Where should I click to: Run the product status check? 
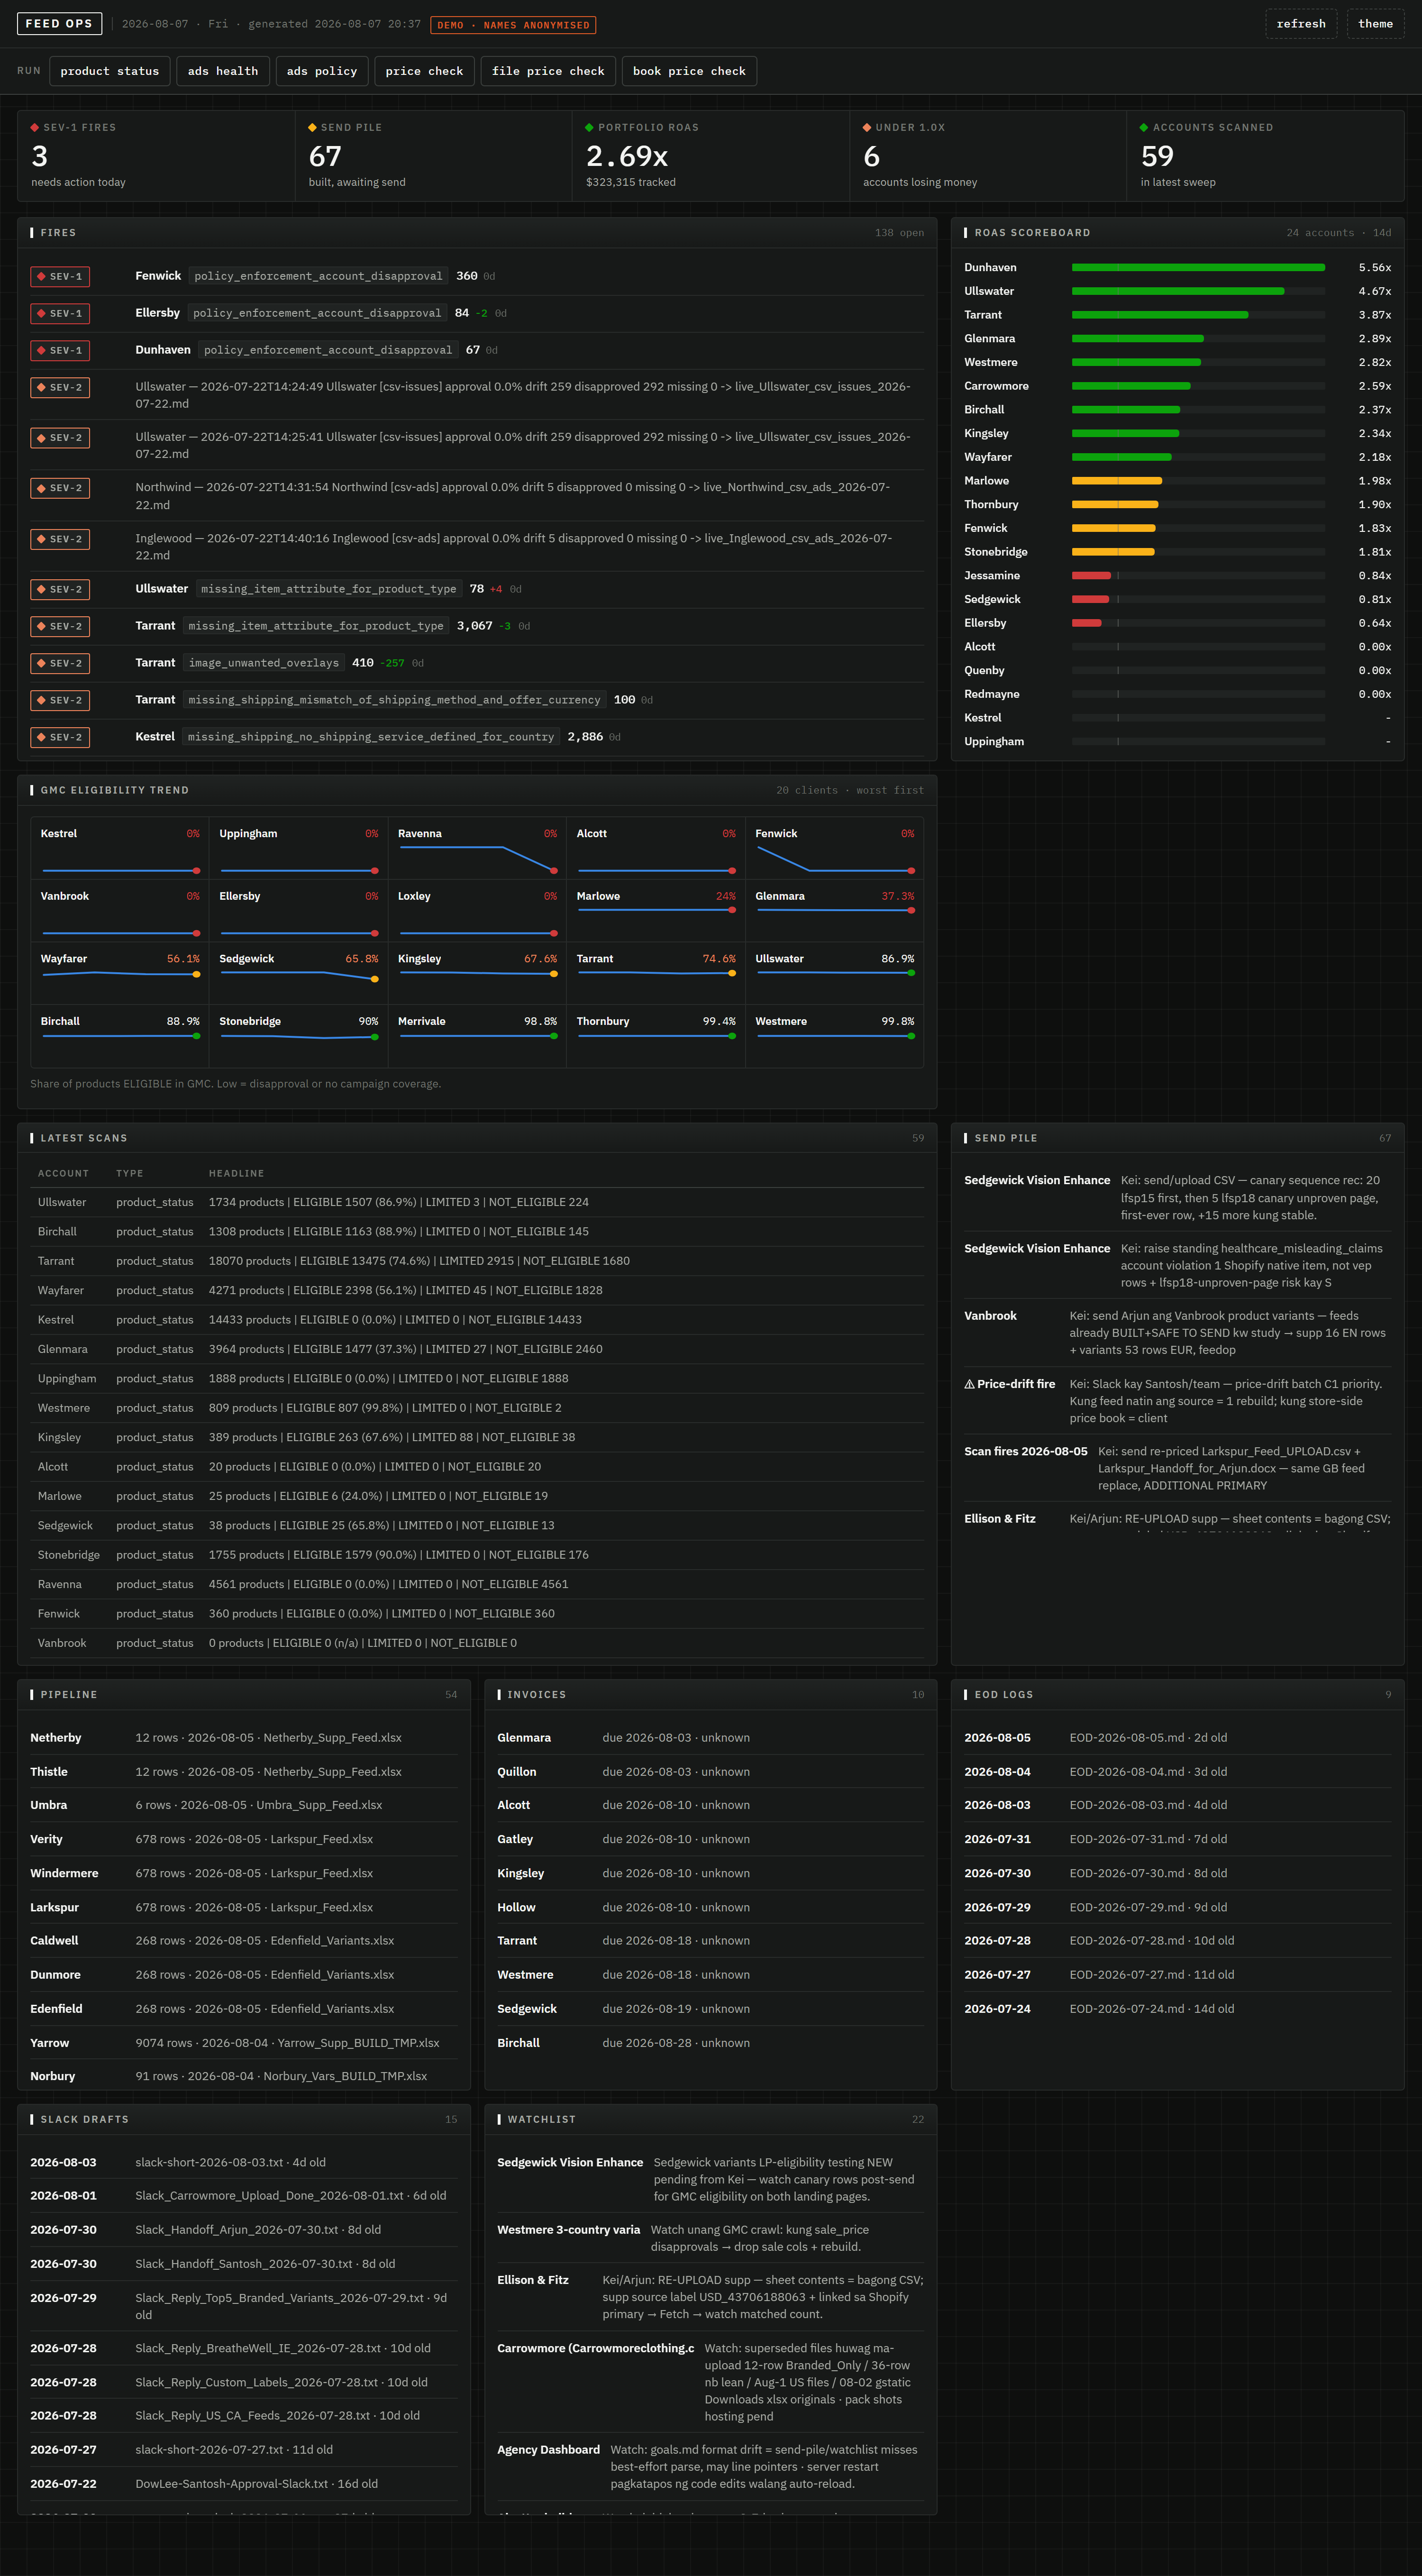tap(110, 71)
